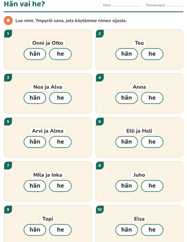187x242 pixels.
Task: Select 'hän' under Elsa
Action: coord(127,230)
